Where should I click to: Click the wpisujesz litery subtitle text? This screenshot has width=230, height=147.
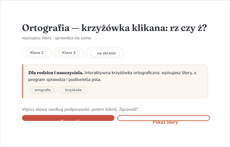point(37,38)
